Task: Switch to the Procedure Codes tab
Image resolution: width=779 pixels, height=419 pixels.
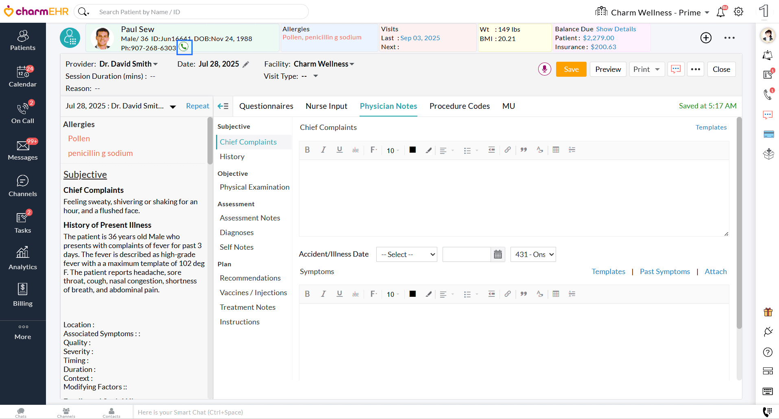Action: (459, 106)
